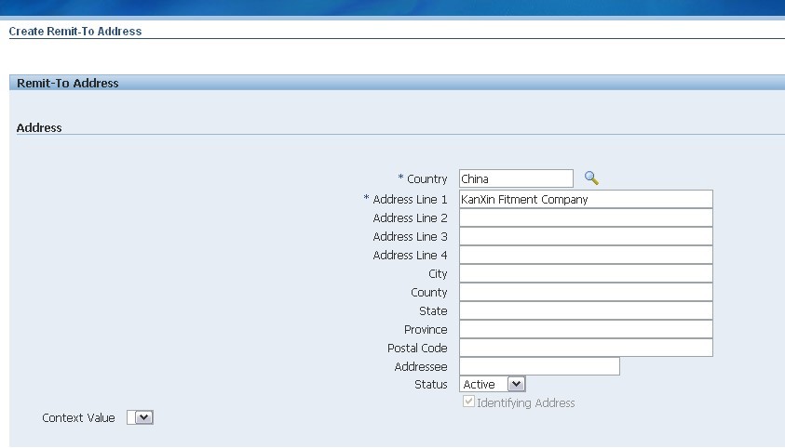Select the State input box
Viewport: 785px width, 448px height.
tap(586, 310)
